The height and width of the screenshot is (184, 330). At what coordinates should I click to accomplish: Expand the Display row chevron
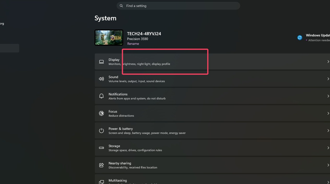(328, 62)
